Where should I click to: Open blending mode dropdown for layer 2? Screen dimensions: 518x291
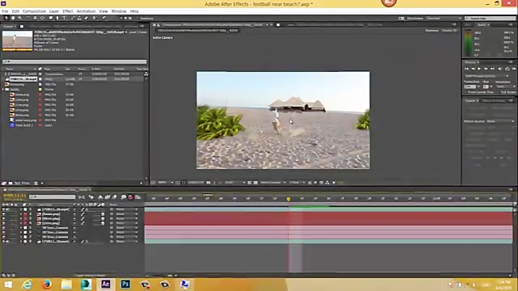pos(126,214)
